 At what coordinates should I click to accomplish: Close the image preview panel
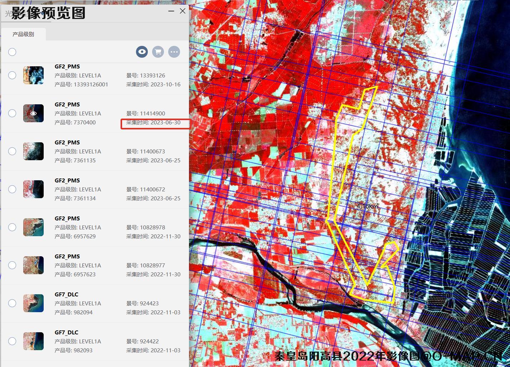[183, 11]
